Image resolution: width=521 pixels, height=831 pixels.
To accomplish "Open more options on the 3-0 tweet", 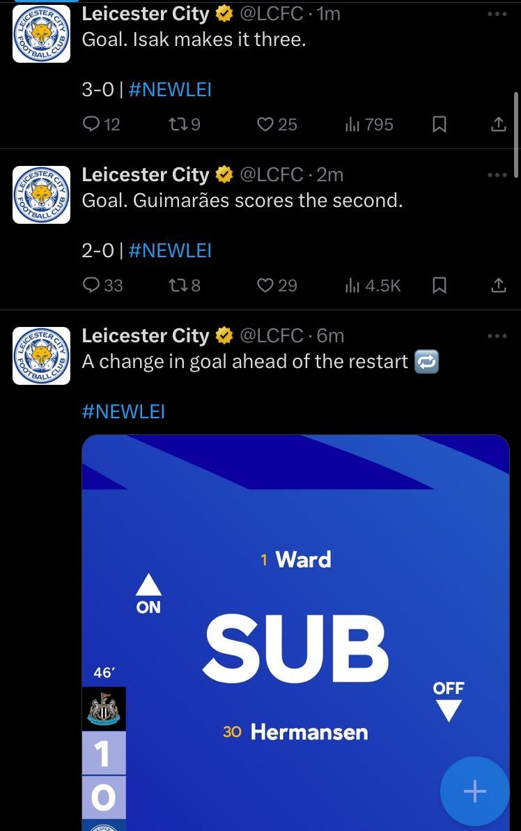I will click(x=497, y=15).
